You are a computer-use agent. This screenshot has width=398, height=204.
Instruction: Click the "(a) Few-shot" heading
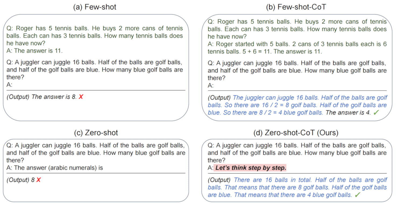95,7
